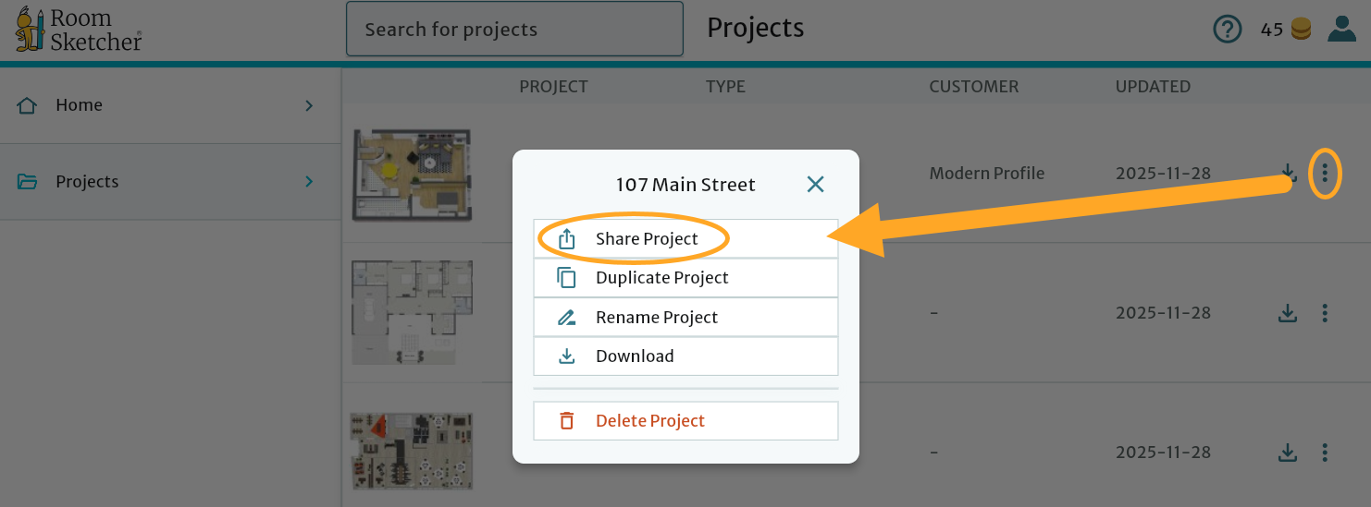
Task: Open the user account profile icon
Action: (1341, 29)
